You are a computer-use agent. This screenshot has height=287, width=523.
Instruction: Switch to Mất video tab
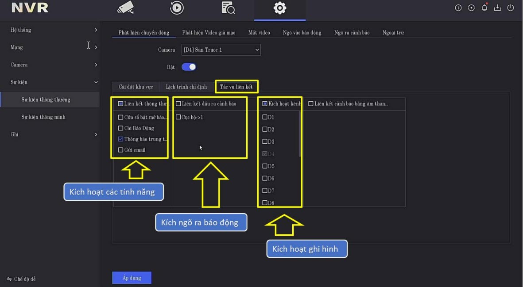coord(259,33)
